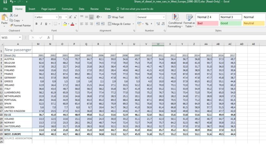Open Conditional Formatting menu

[175, 21]
